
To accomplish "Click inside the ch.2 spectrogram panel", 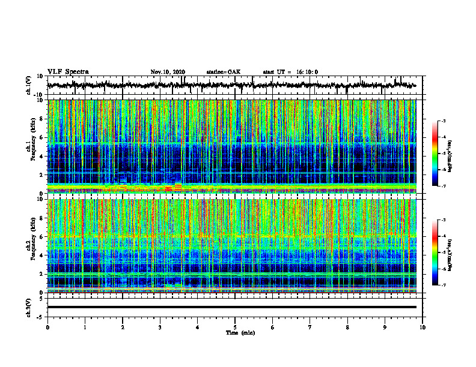I will (x=231, y=246).
